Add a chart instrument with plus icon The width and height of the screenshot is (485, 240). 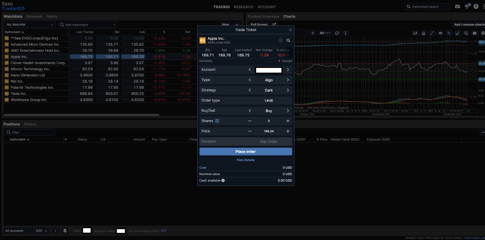pos(313,33)
